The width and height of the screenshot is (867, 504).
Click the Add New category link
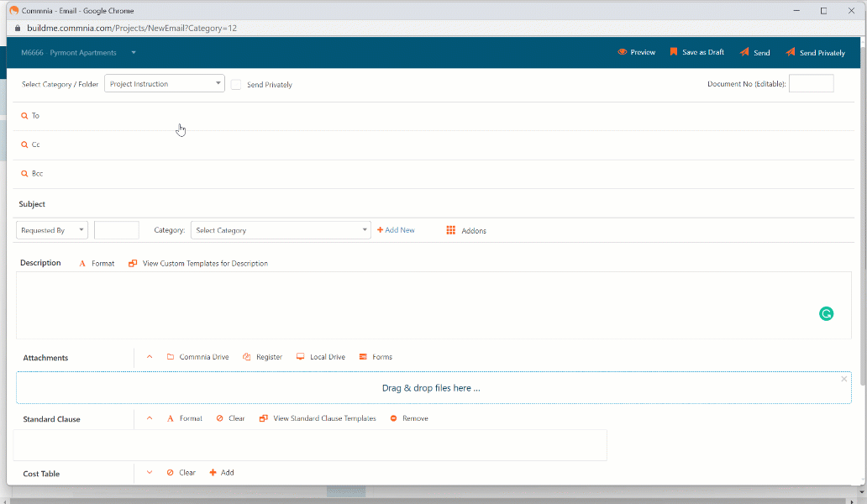pos(396,230)
